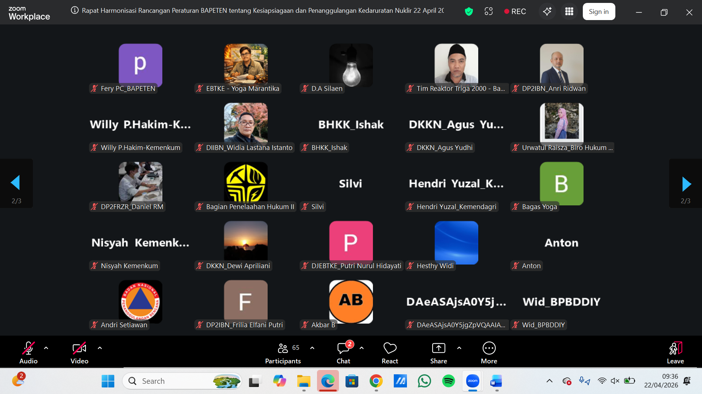
Task: Expand video settings arrow
Action: (100, 348)
